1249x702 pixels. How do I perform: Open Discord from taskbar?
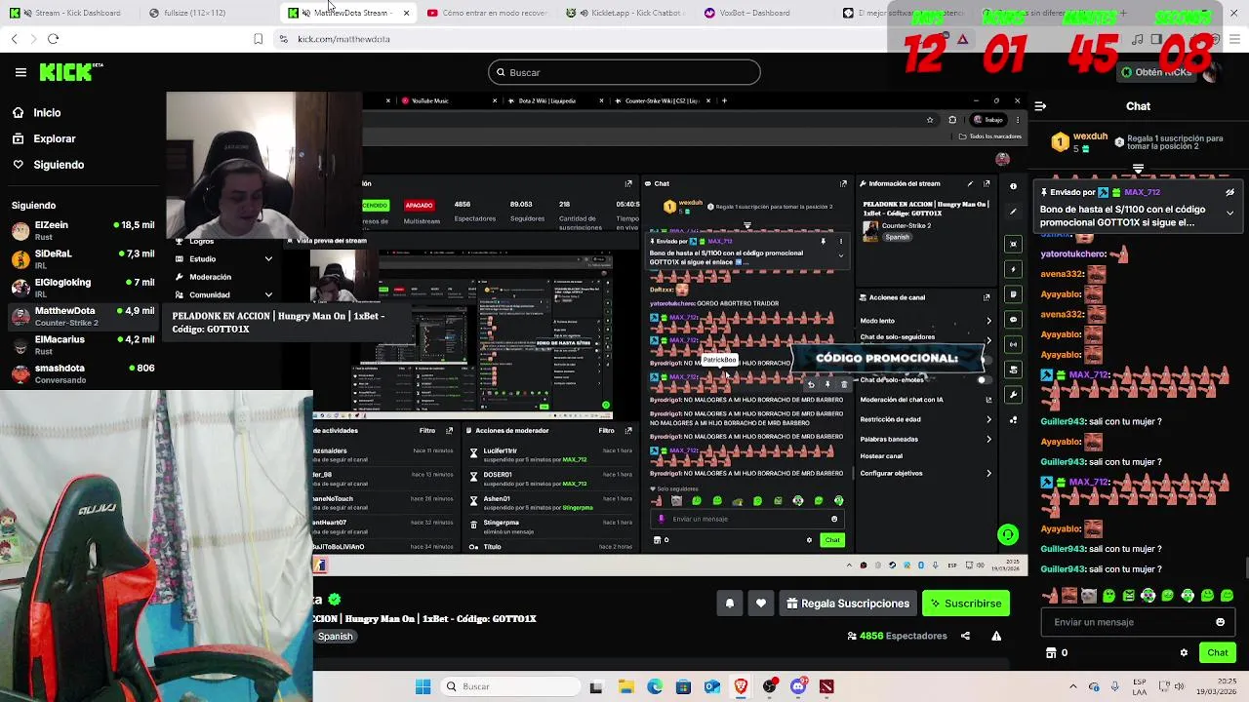point(798,686)
